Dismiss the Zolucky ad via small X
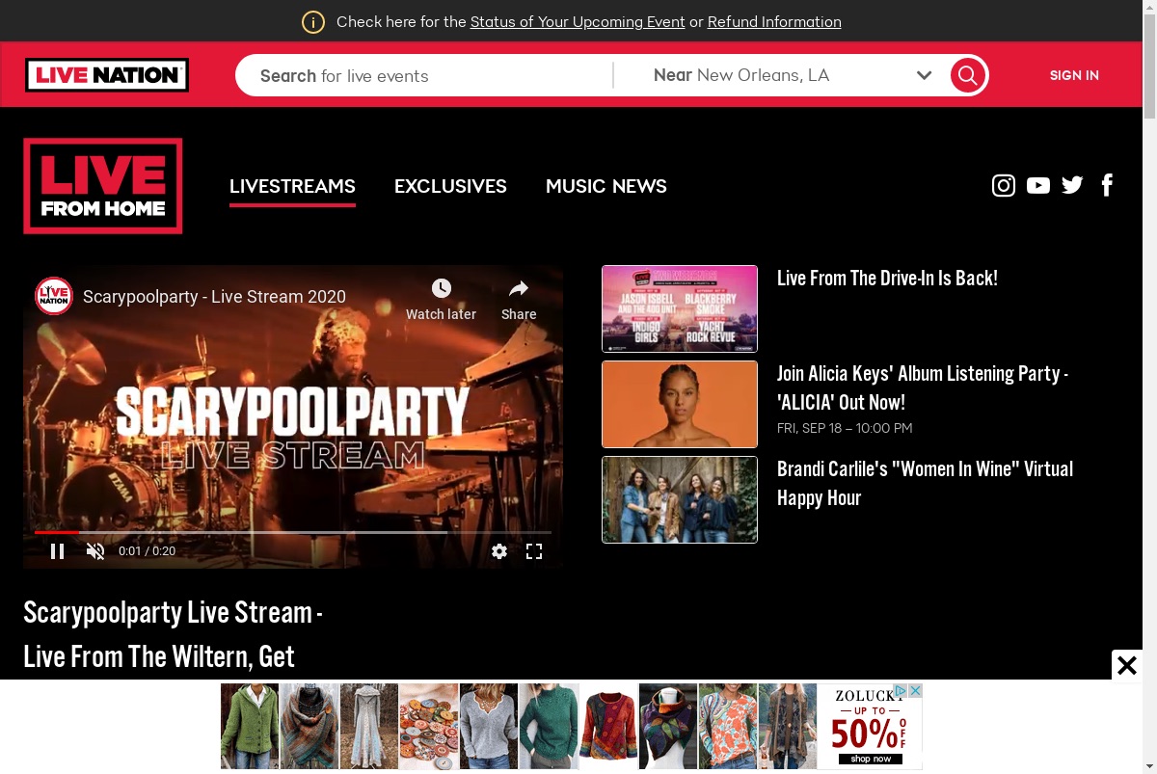The image size is (1157, 774). [x=916, y=691]
